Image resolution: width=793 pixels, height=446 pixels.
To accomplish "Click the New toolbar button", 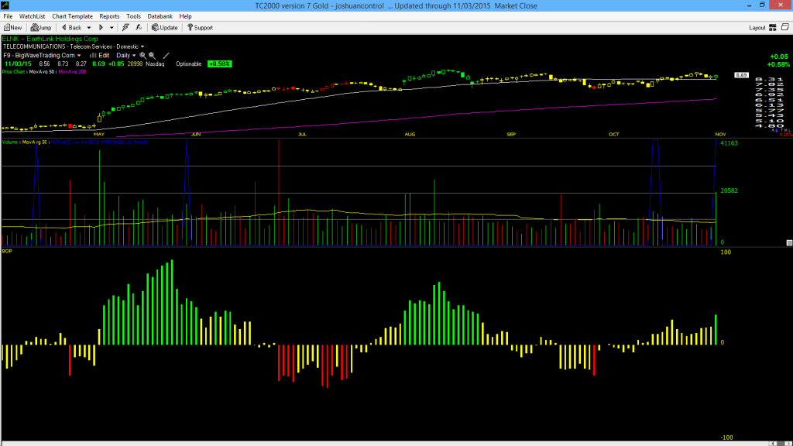I will 12,28.
